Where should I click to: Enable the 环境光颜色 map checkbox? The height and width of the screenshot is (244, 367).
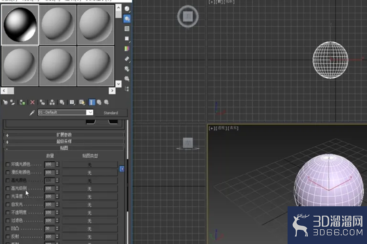tap(8, 165)
